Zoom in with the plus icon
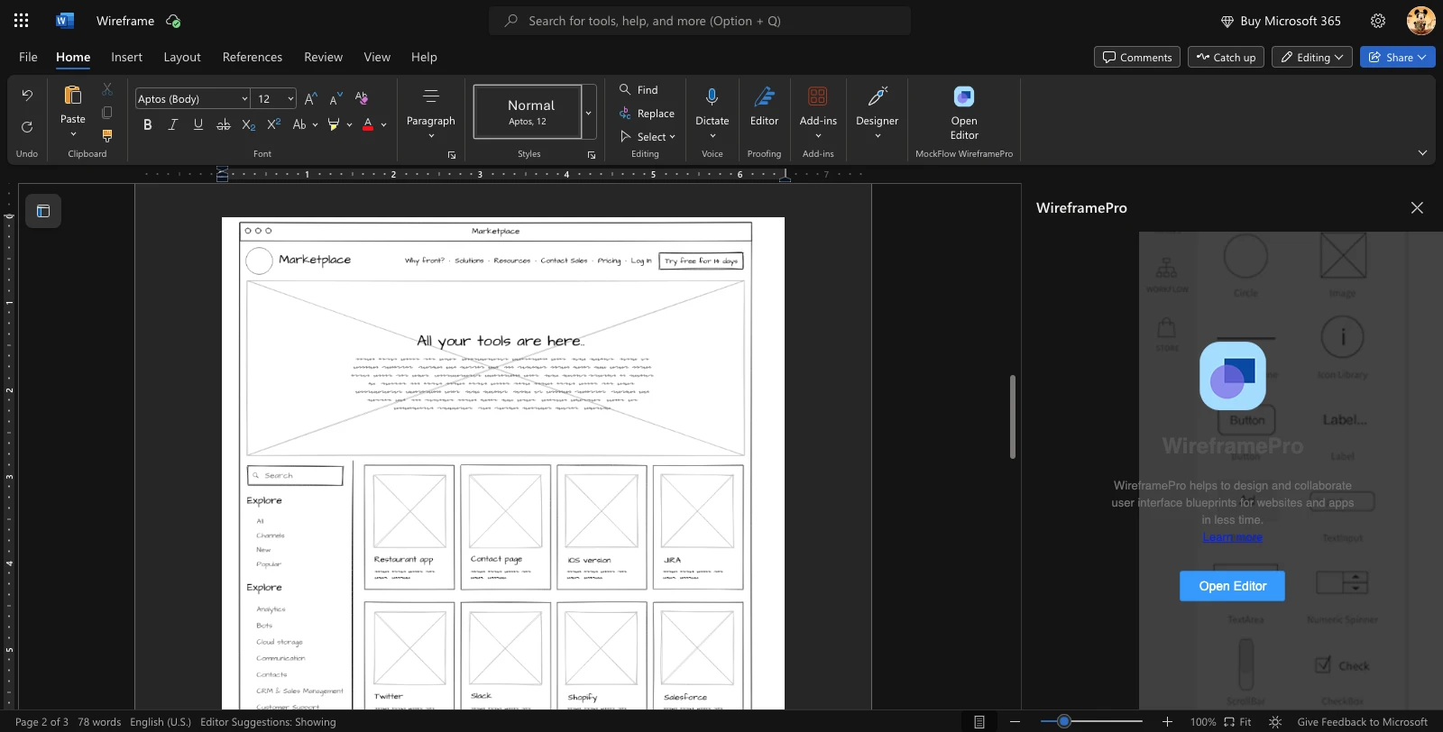This screenshot has width=1443, height=732. (x=1167, y=722)
